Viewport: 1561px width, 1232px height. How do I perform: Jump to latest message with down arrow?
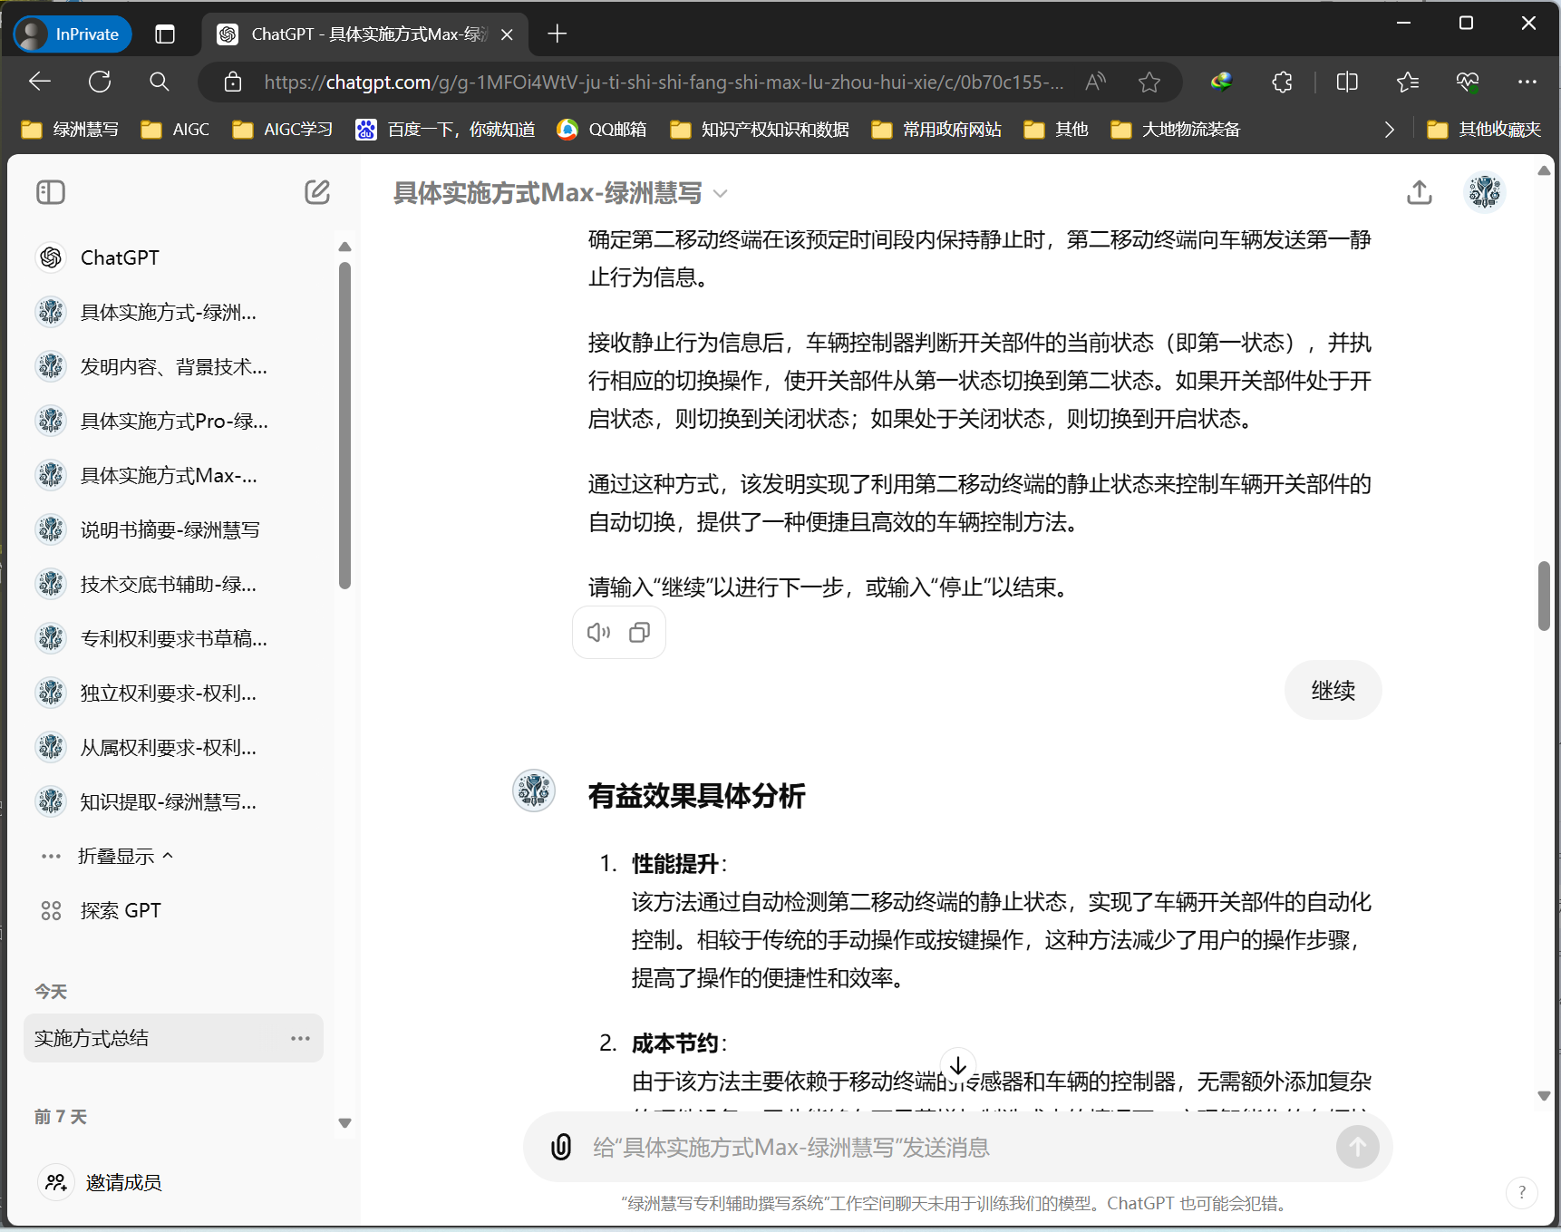point(958,1065)
